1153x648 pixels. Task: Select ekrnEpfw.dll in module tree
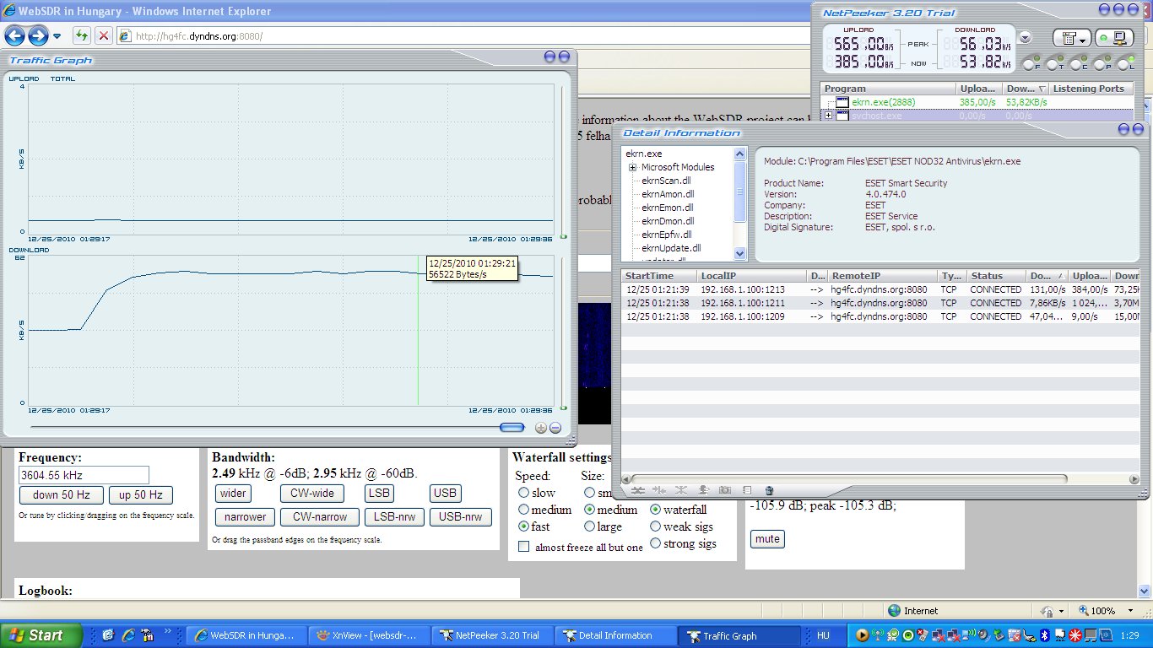[666, 235]
